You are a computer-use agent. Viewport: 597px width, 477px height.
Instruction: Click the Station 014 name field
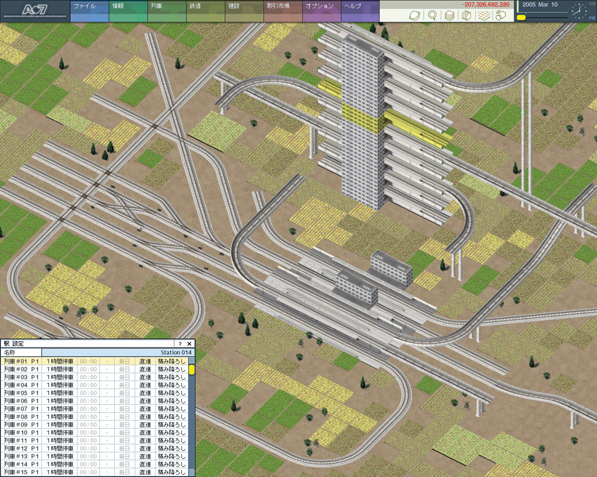118,352
